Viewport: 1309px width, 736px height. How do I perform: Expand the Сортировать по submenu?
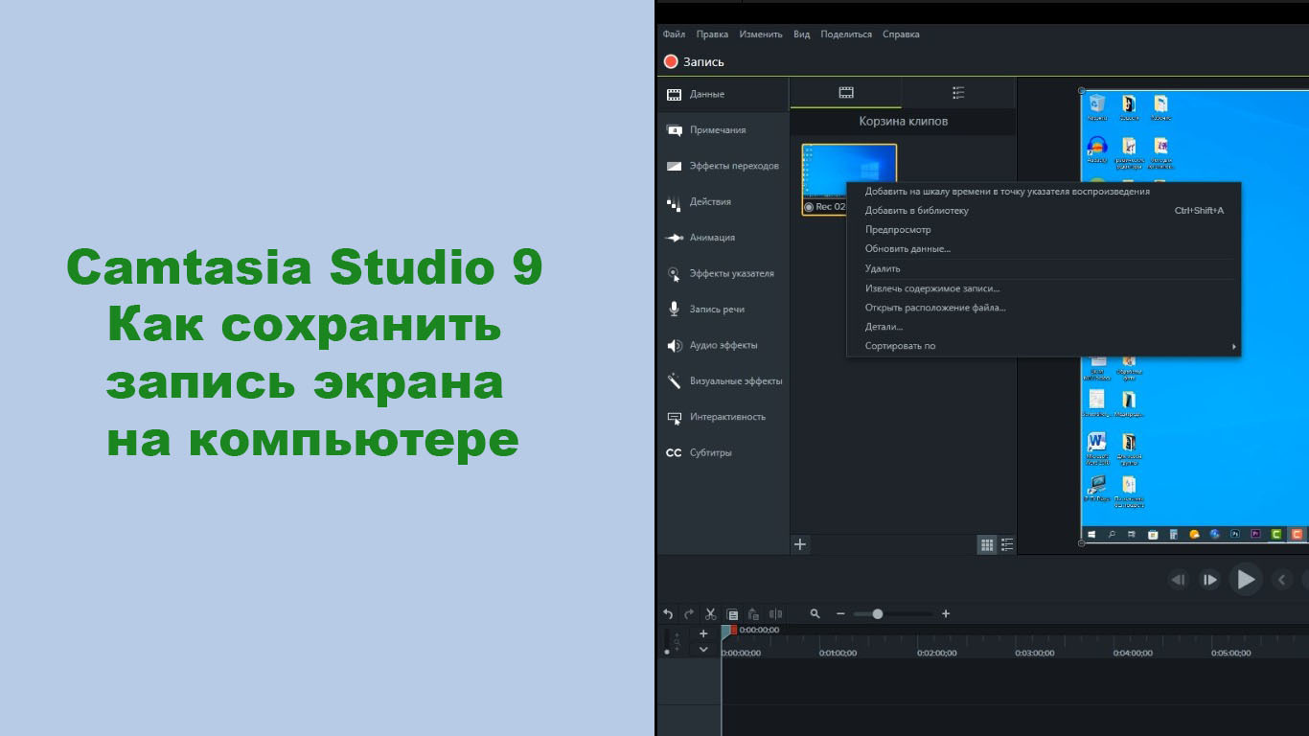pos(1044,346)
